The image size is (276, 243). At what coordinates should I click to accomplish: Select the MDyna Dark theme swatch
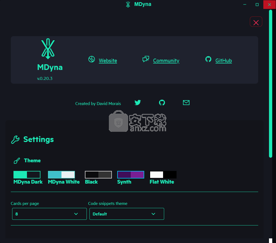click(27, 175)
